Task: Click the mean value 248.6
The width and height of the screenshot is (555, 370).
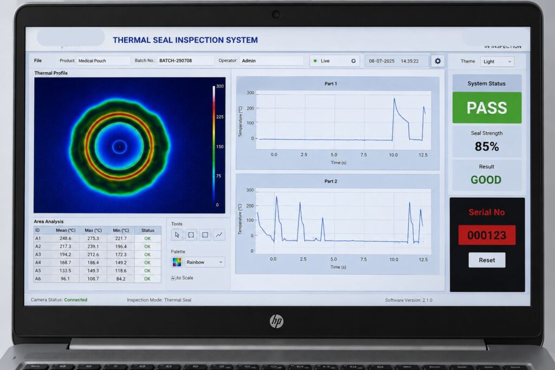Action: pyautogui.click(x=66, y=238)
